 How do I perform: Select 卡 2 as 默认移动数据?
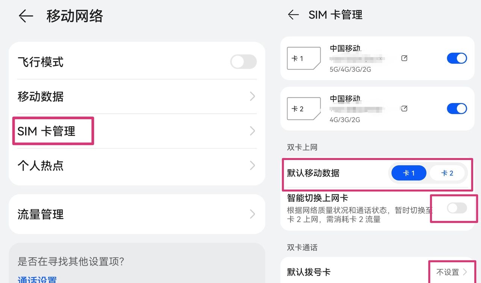tap(448, 173)
